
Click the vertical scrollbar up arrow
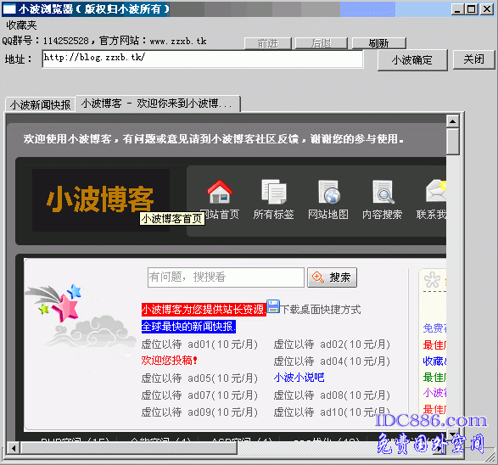click(452, 121)
